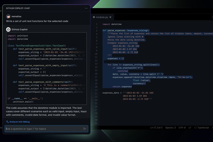The height and width of the screenshot is (142, 213).
Task: Change end of line sequence LF
Action: pos(190,128)
